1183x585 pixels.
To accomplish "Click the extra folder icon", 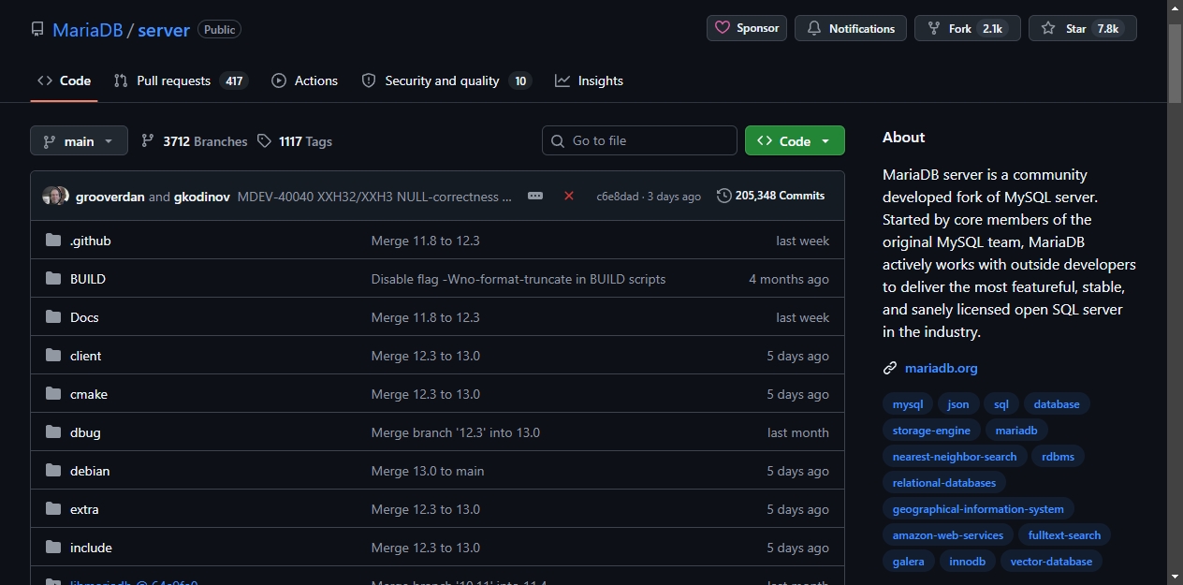I will (53, 509).
